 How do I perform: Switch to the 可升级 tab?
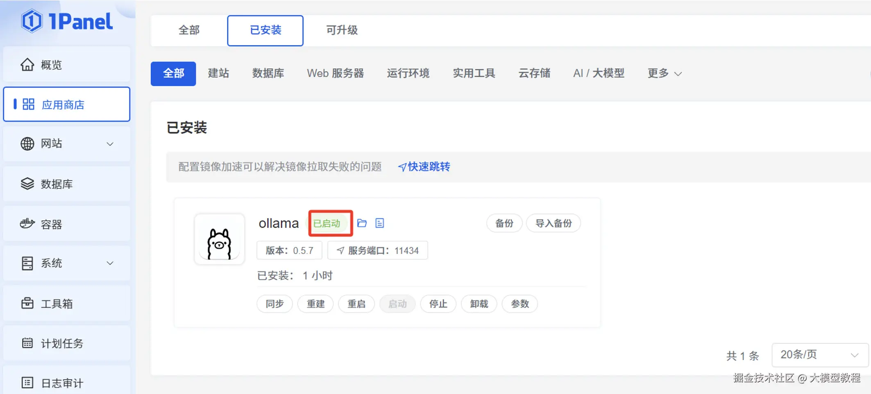(x=342, y=30)
